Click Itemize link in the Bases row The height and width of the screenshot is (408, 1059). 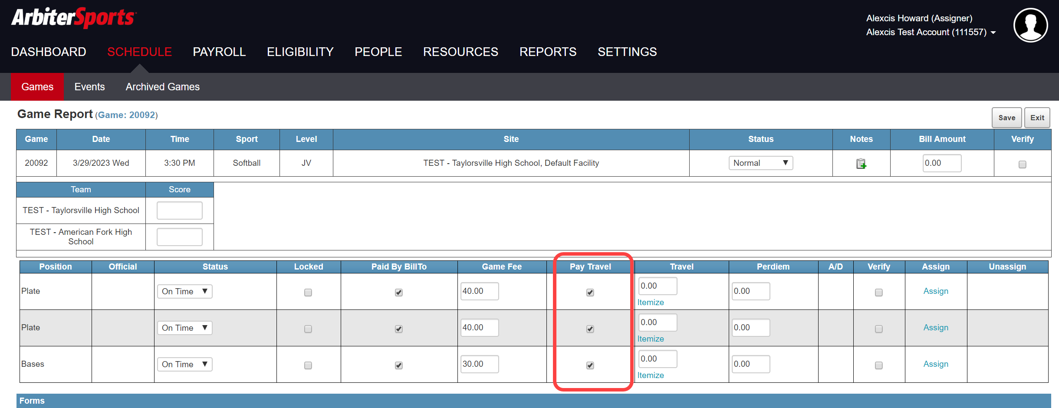(651, 375)
